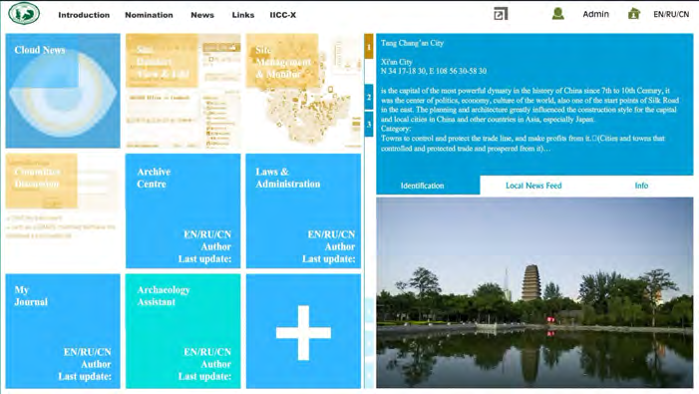Switch language via EN/RU/CN selector
The height and width of the screenshot is (394, 699).
point(671,14)
